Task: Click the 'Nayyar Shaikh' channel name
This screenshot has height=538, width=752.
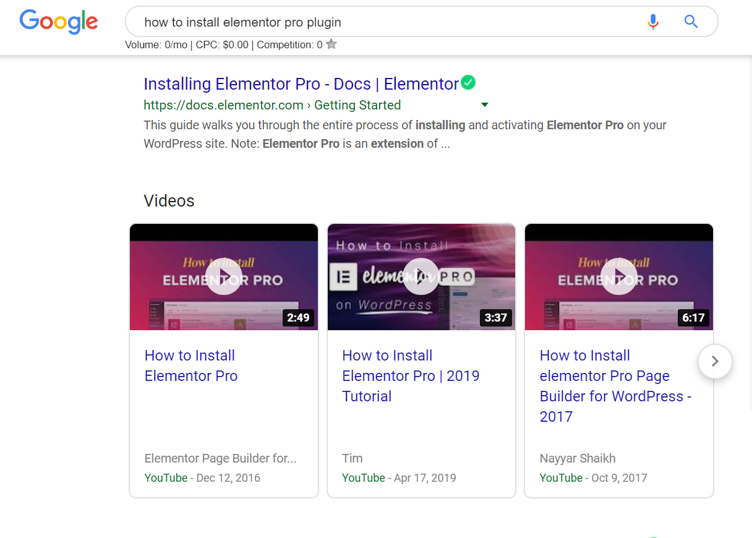Action: click(x=578, y=458)
